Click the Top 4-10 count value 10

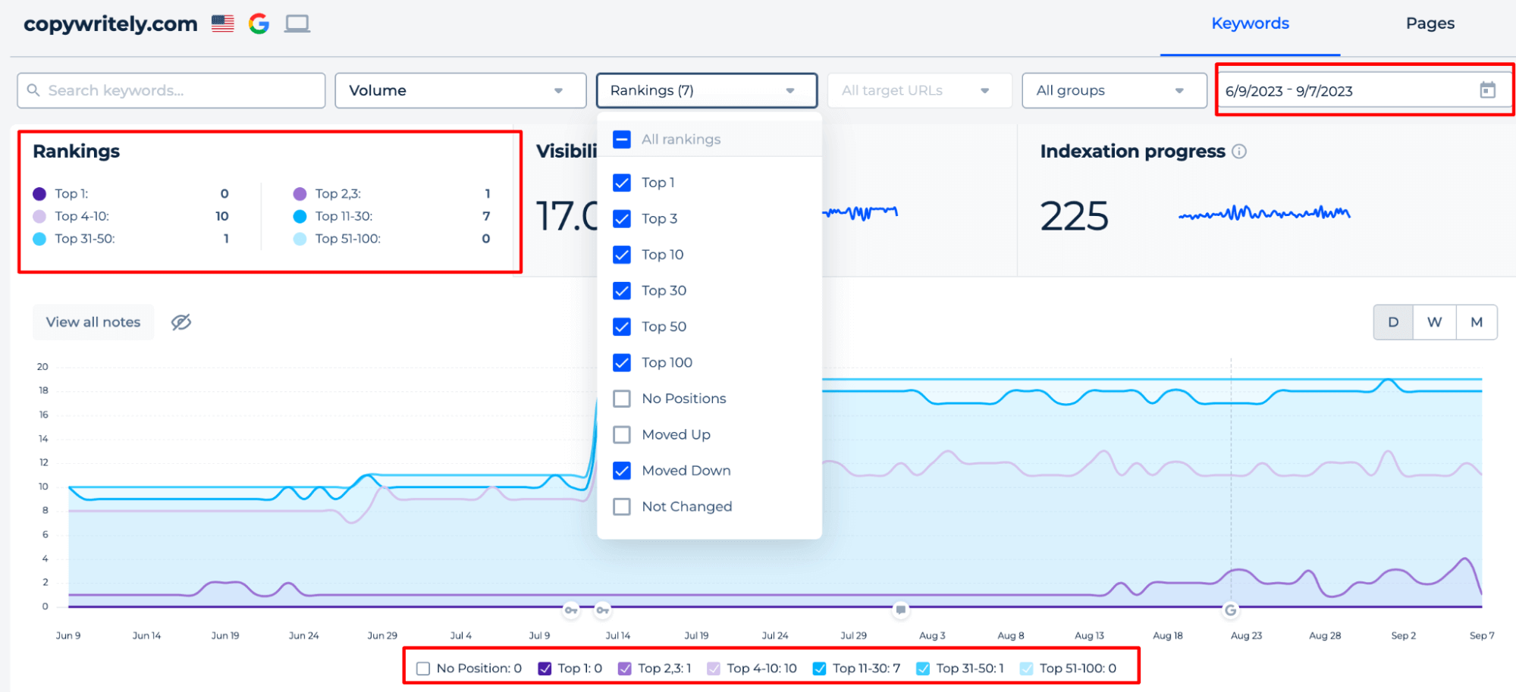[x=221, y=217]
